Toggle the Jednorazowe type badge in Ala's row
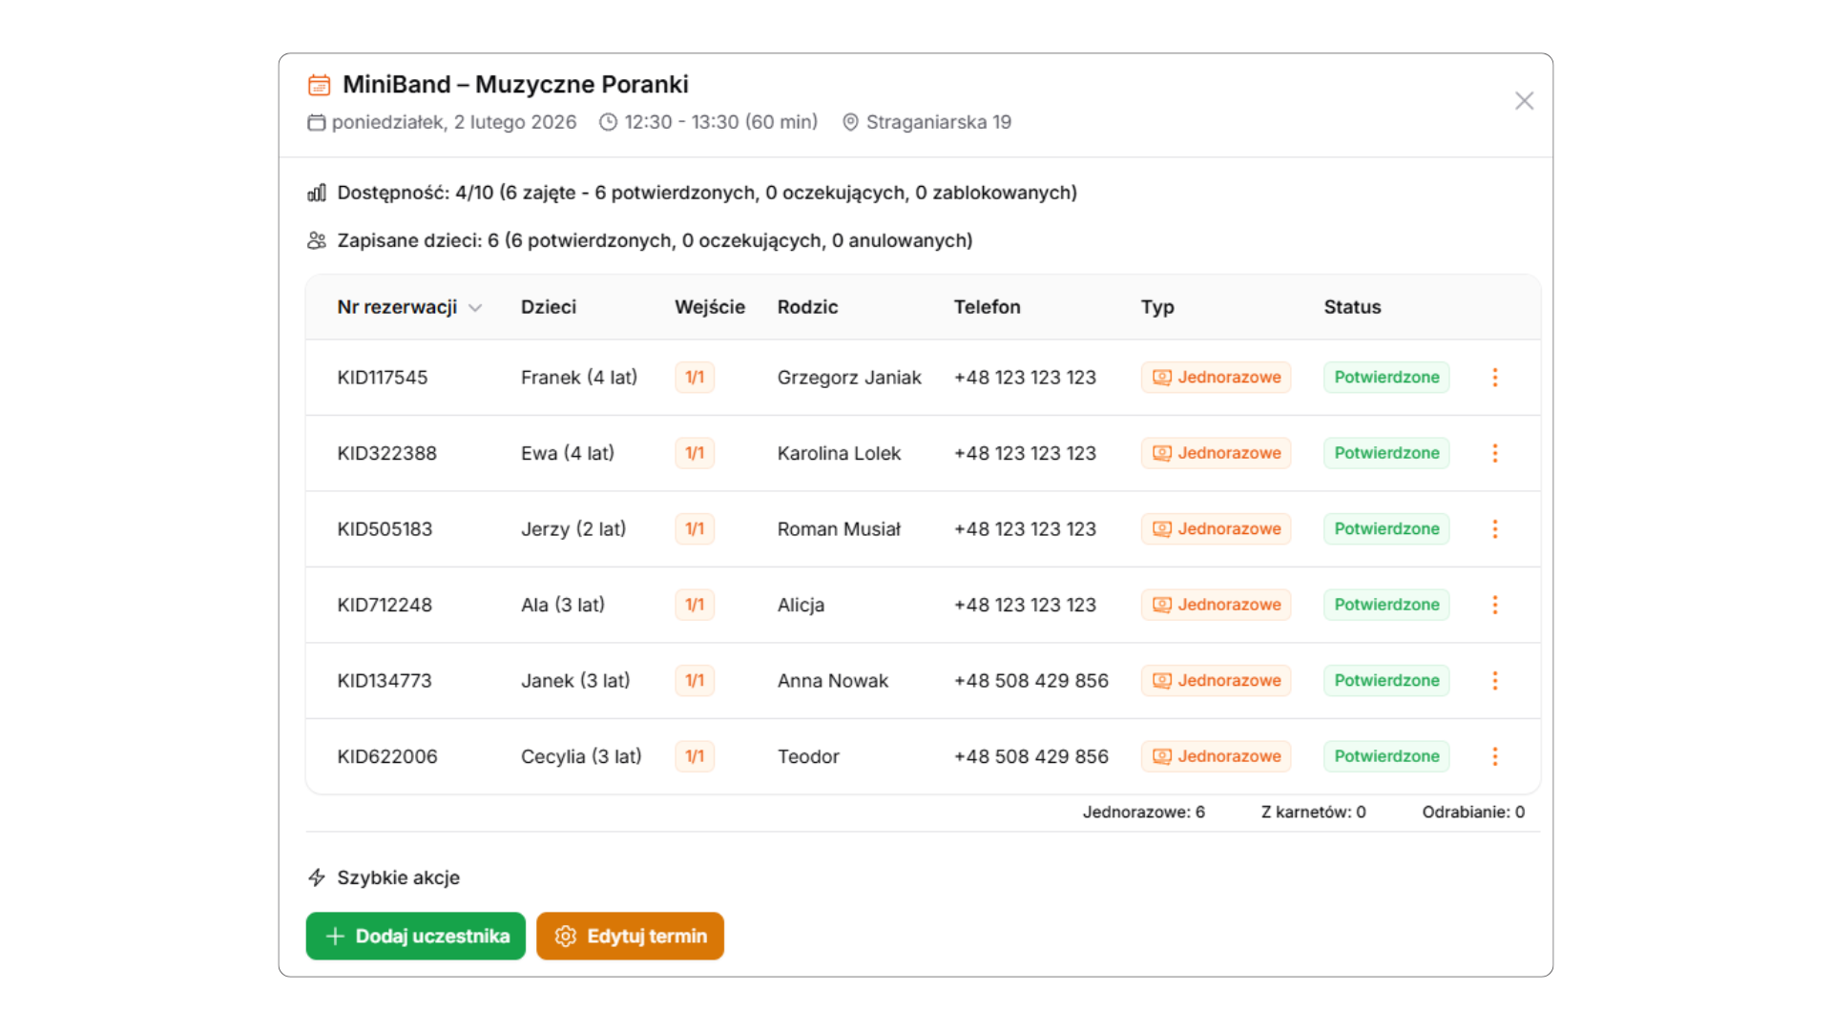 pos(1216,605)
